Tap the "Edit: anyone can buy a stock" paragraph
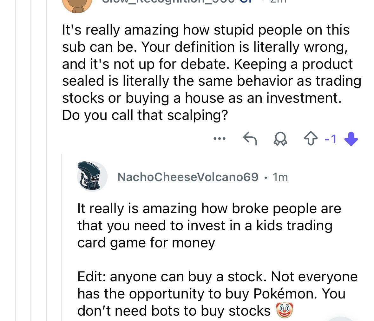374x321 pixels. tap(217, 293)
